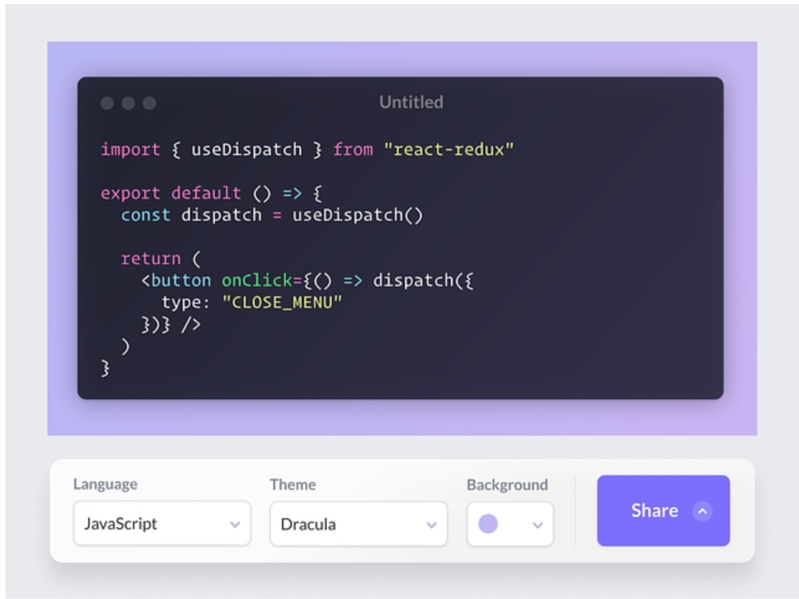
Task: Click the Share button
Action: (663, 510)
